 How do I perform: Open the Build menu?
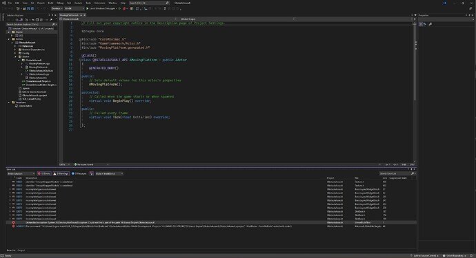[50, 3]
